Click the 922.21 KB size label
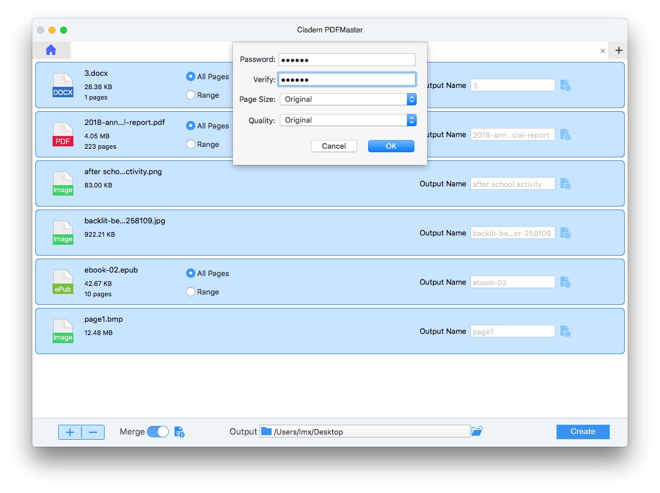This screenshot has width=660, height=493. [x=99, y=234]
